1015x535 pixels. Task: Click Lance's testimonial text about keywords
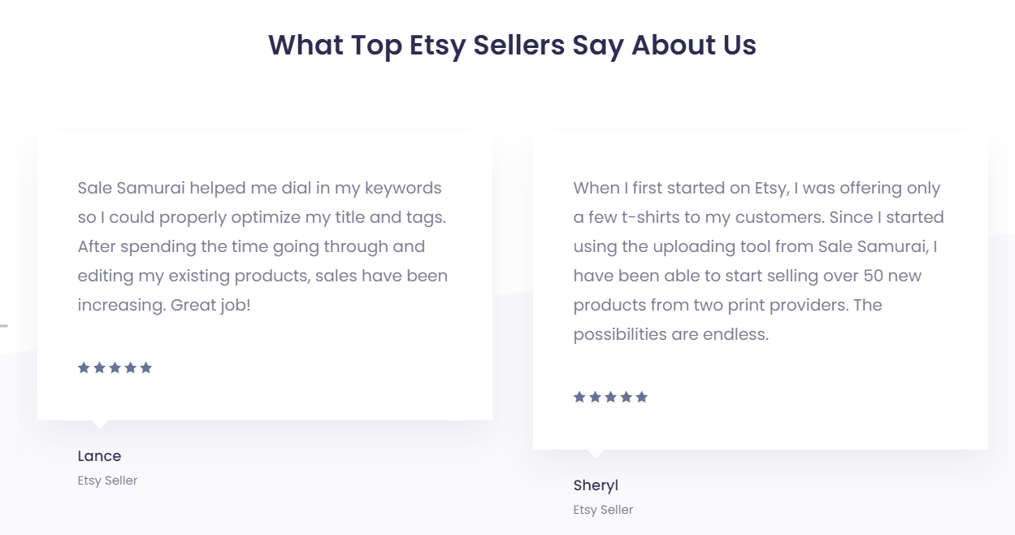[262, 246]
